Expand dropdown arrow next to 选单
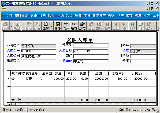Image resolution: width=160 pixels, height=113 pixels. click(x=51, y=26)
